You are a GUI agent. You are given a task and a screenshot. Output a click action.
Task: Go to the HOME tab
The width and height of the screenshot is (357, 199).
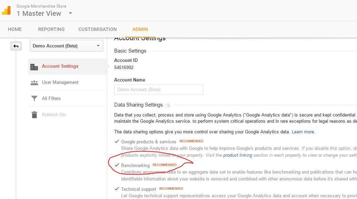tap(15, 29)
